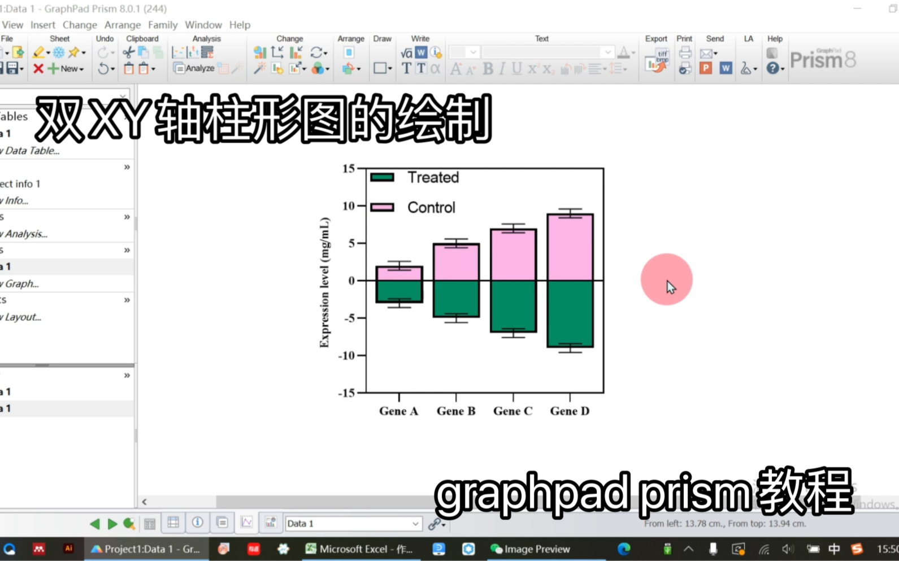Viewport: 899px width, 561px height.
Task: Click the green next sheet arrow
Action: [112, 524]
